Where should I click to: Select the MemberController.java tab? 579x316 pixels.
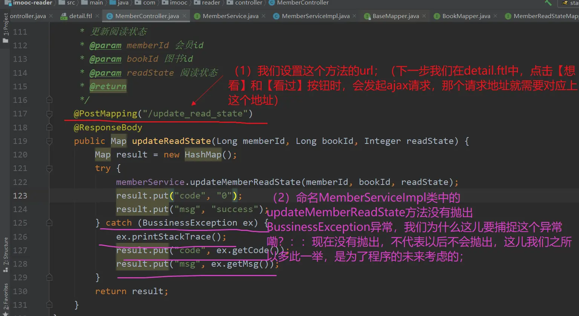[x=147, y=16]
